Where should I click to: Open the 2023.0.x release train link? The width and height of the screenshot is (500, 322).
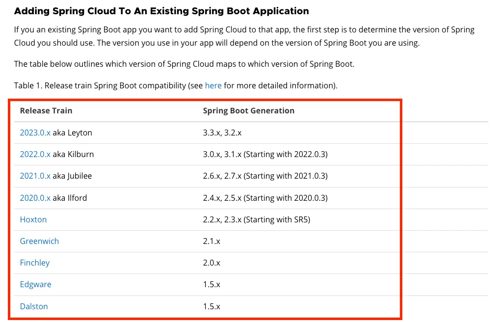tap(35, 133)
